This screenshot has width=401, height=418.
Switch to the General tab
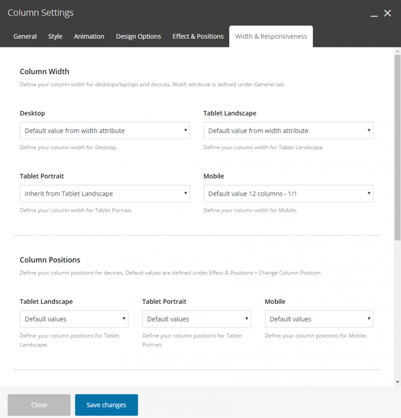(x=25, y=37)
